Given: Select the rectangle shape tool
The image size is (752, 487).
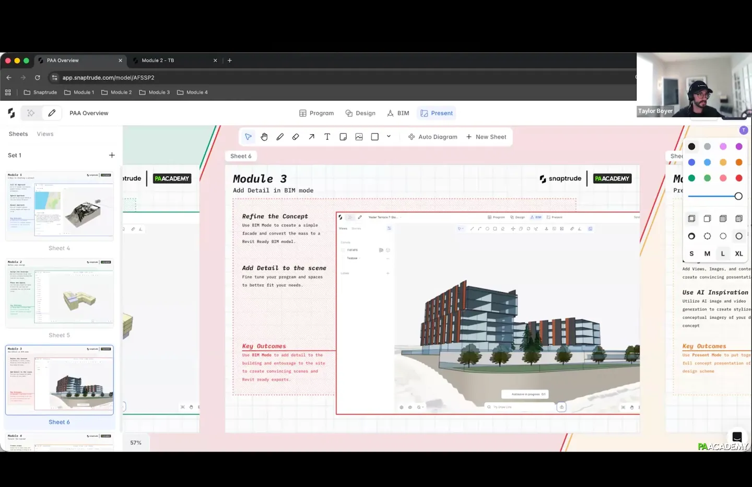Looking at the screenshot, I should [374, 137].
